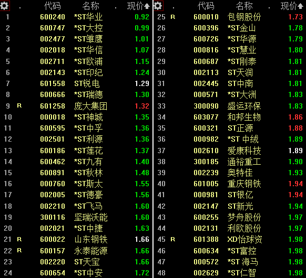Image resolution: width=306 pixels, height=278 pixels.
Task: Select stock code 600010 包钢股份
Action: point(206,17)
